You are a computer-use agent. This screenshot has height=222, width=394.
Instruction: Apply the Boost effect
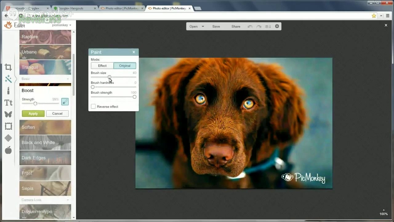point(33,113)
